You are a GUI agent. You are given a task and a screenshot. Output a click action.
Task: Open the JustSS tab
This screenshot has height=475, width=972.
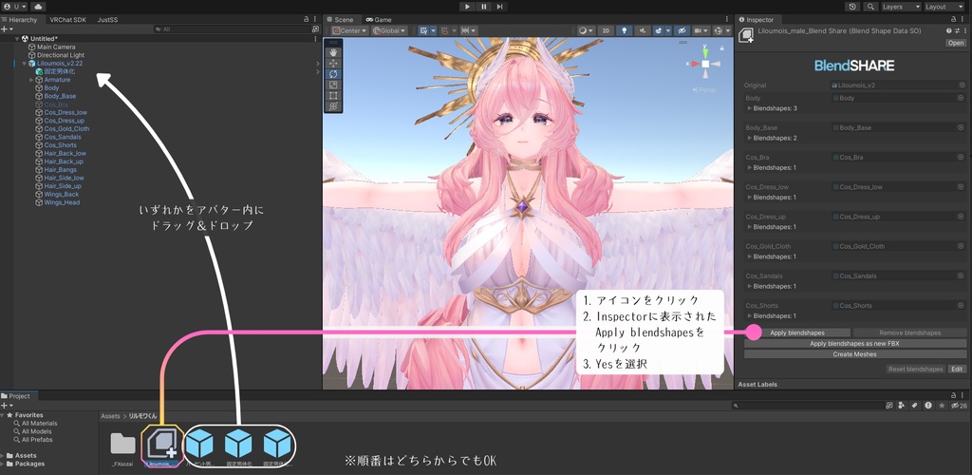(x=107, y=20)
